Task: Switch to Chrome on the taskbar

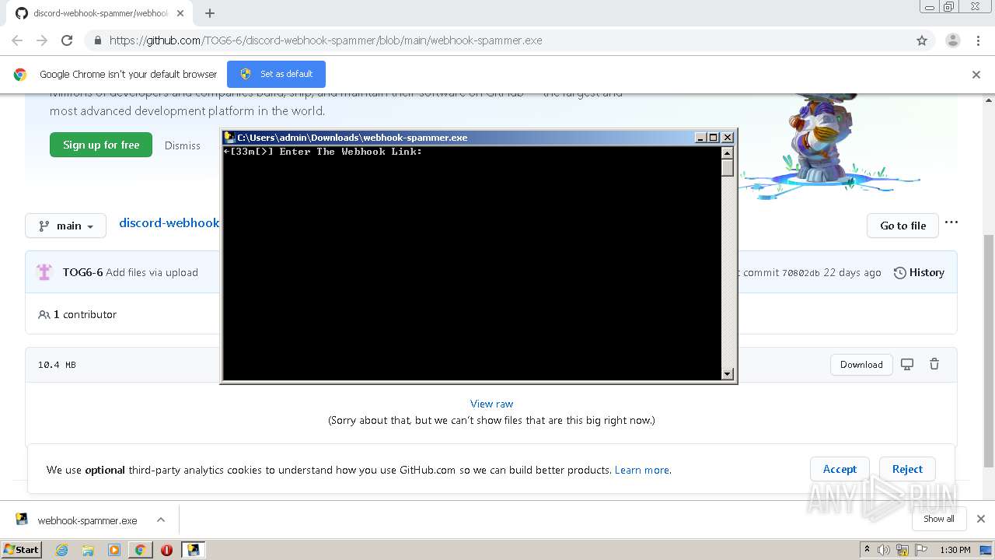Action: pyautogui.click(x=140, y=550)
